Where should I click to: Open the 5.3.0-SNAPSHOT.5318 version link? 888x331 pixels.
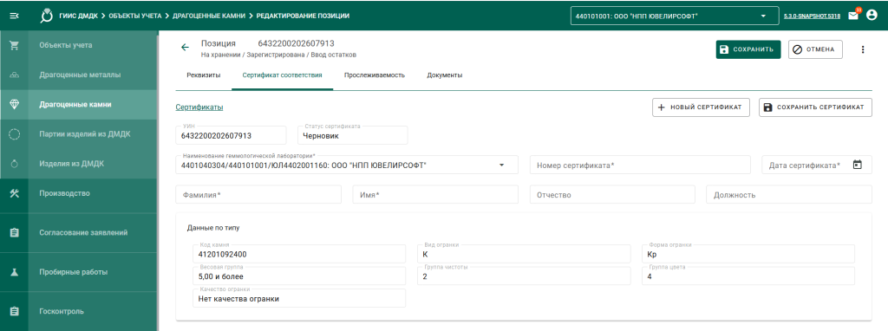pos(812,16)
